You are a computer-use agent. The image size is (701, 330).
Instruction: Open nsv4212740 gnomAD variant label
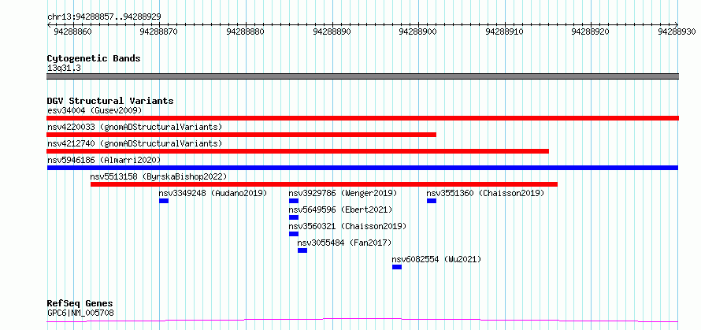click(x=135, y=143)
